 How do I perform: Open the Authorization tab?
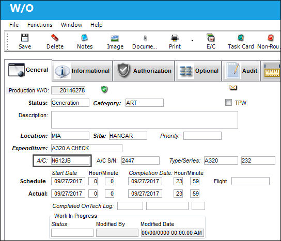click(x=144, y=71)
